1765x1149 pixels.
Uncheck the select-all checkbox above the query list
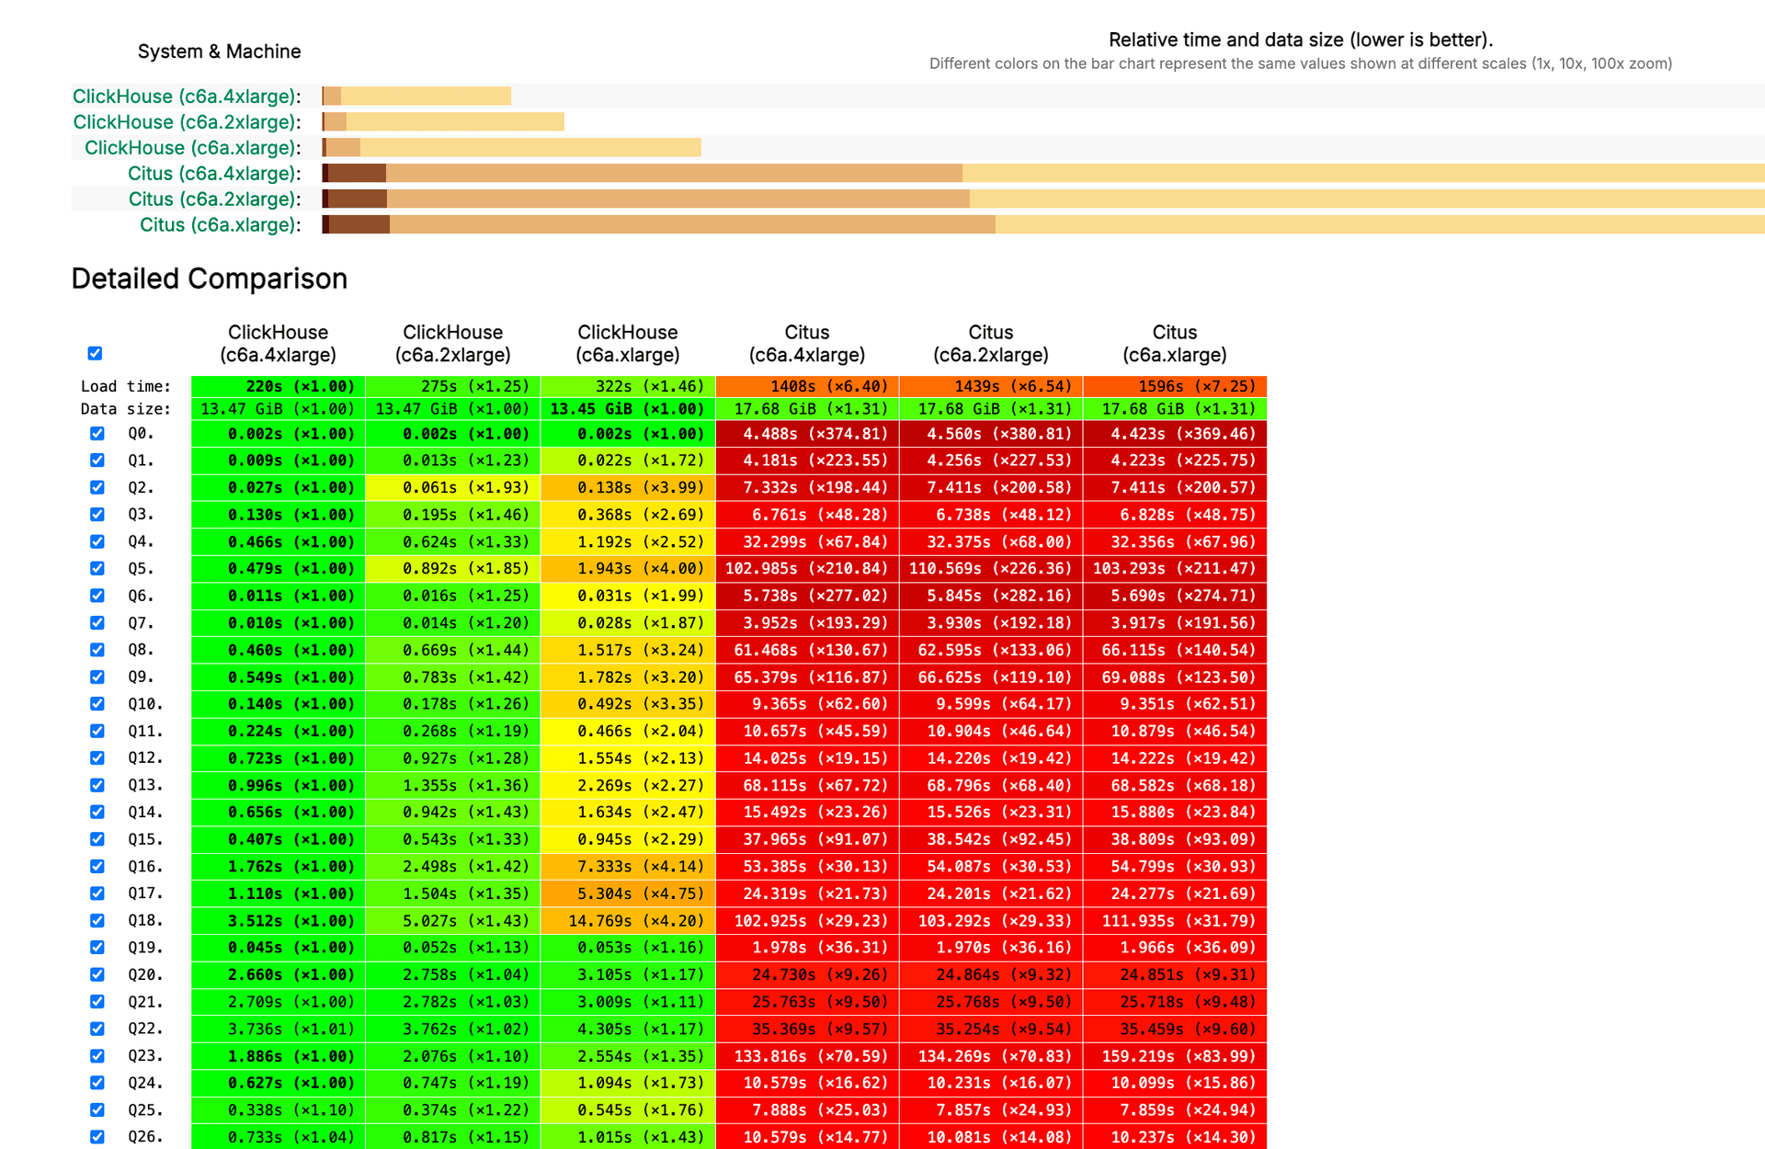(x=95, y=353)
